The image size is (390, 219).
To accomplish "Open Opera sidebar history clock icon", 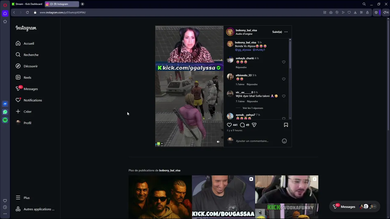I will point(5,207).
